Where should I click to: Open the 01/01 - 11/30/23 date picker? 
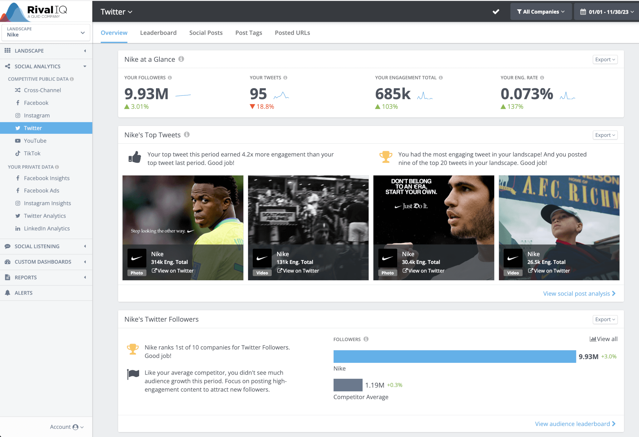606,12
